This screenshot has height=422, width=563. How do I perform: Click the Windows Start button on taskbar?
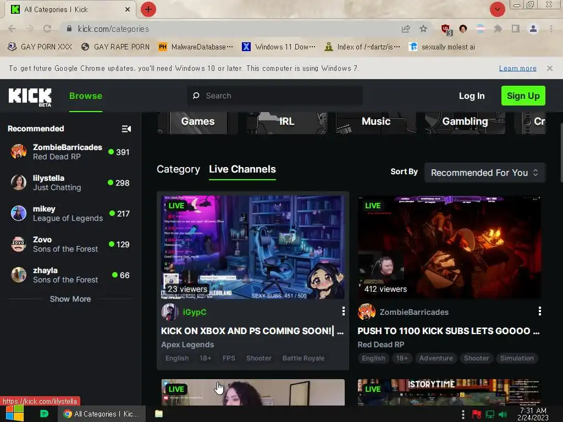coord(15,414)
